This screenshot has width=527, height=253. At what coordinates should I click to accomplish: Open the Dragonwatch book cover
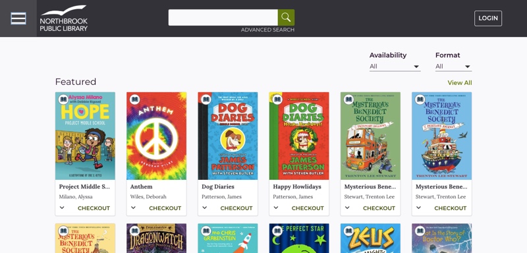(156, 239)
